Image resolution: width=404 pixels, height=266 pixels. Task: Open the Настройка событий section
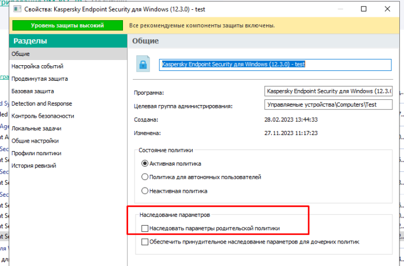coord(68,66)
